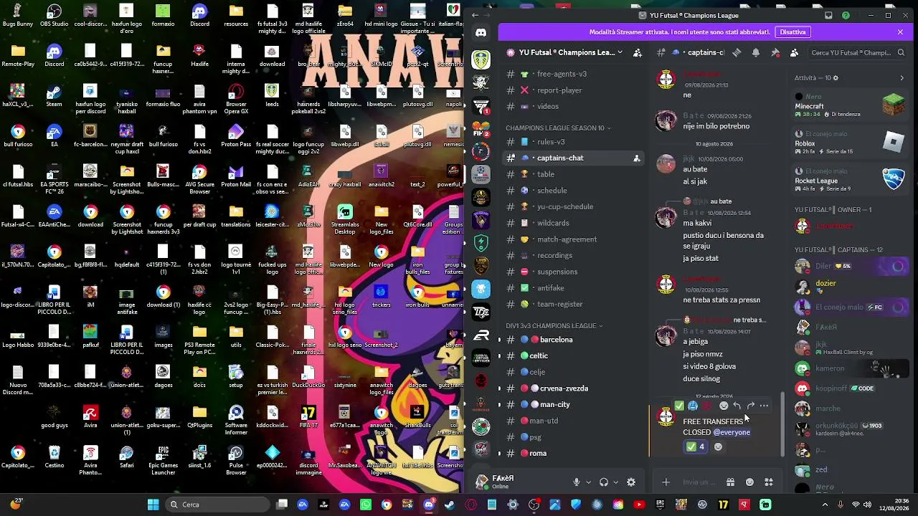
Task: Collapse CHAMPIONS LEAGUE SEASON 10 category
Action: click(558, 128)
